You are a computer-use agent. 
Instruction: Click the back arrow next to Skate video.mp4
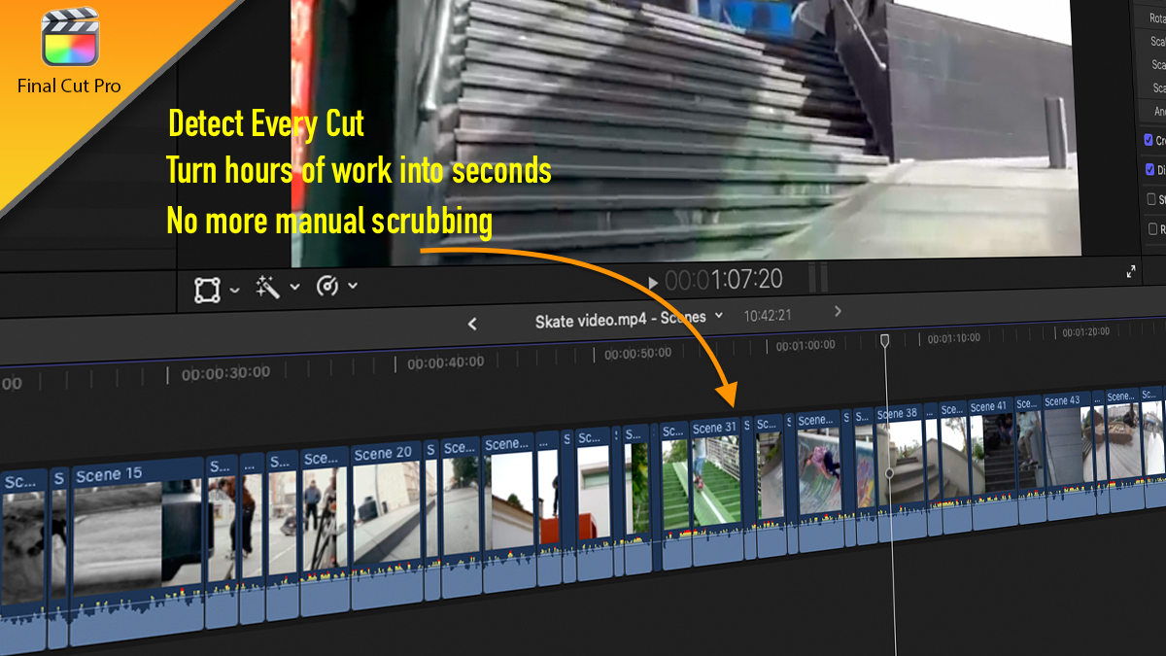472,322
